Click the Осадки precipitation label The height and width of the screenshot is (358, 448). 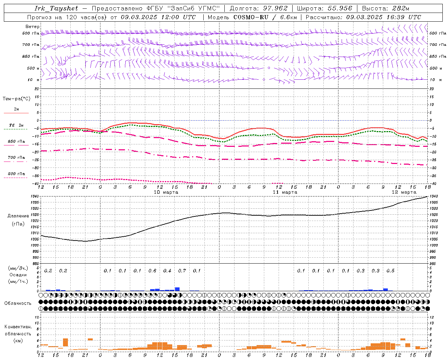pos(18,275)
